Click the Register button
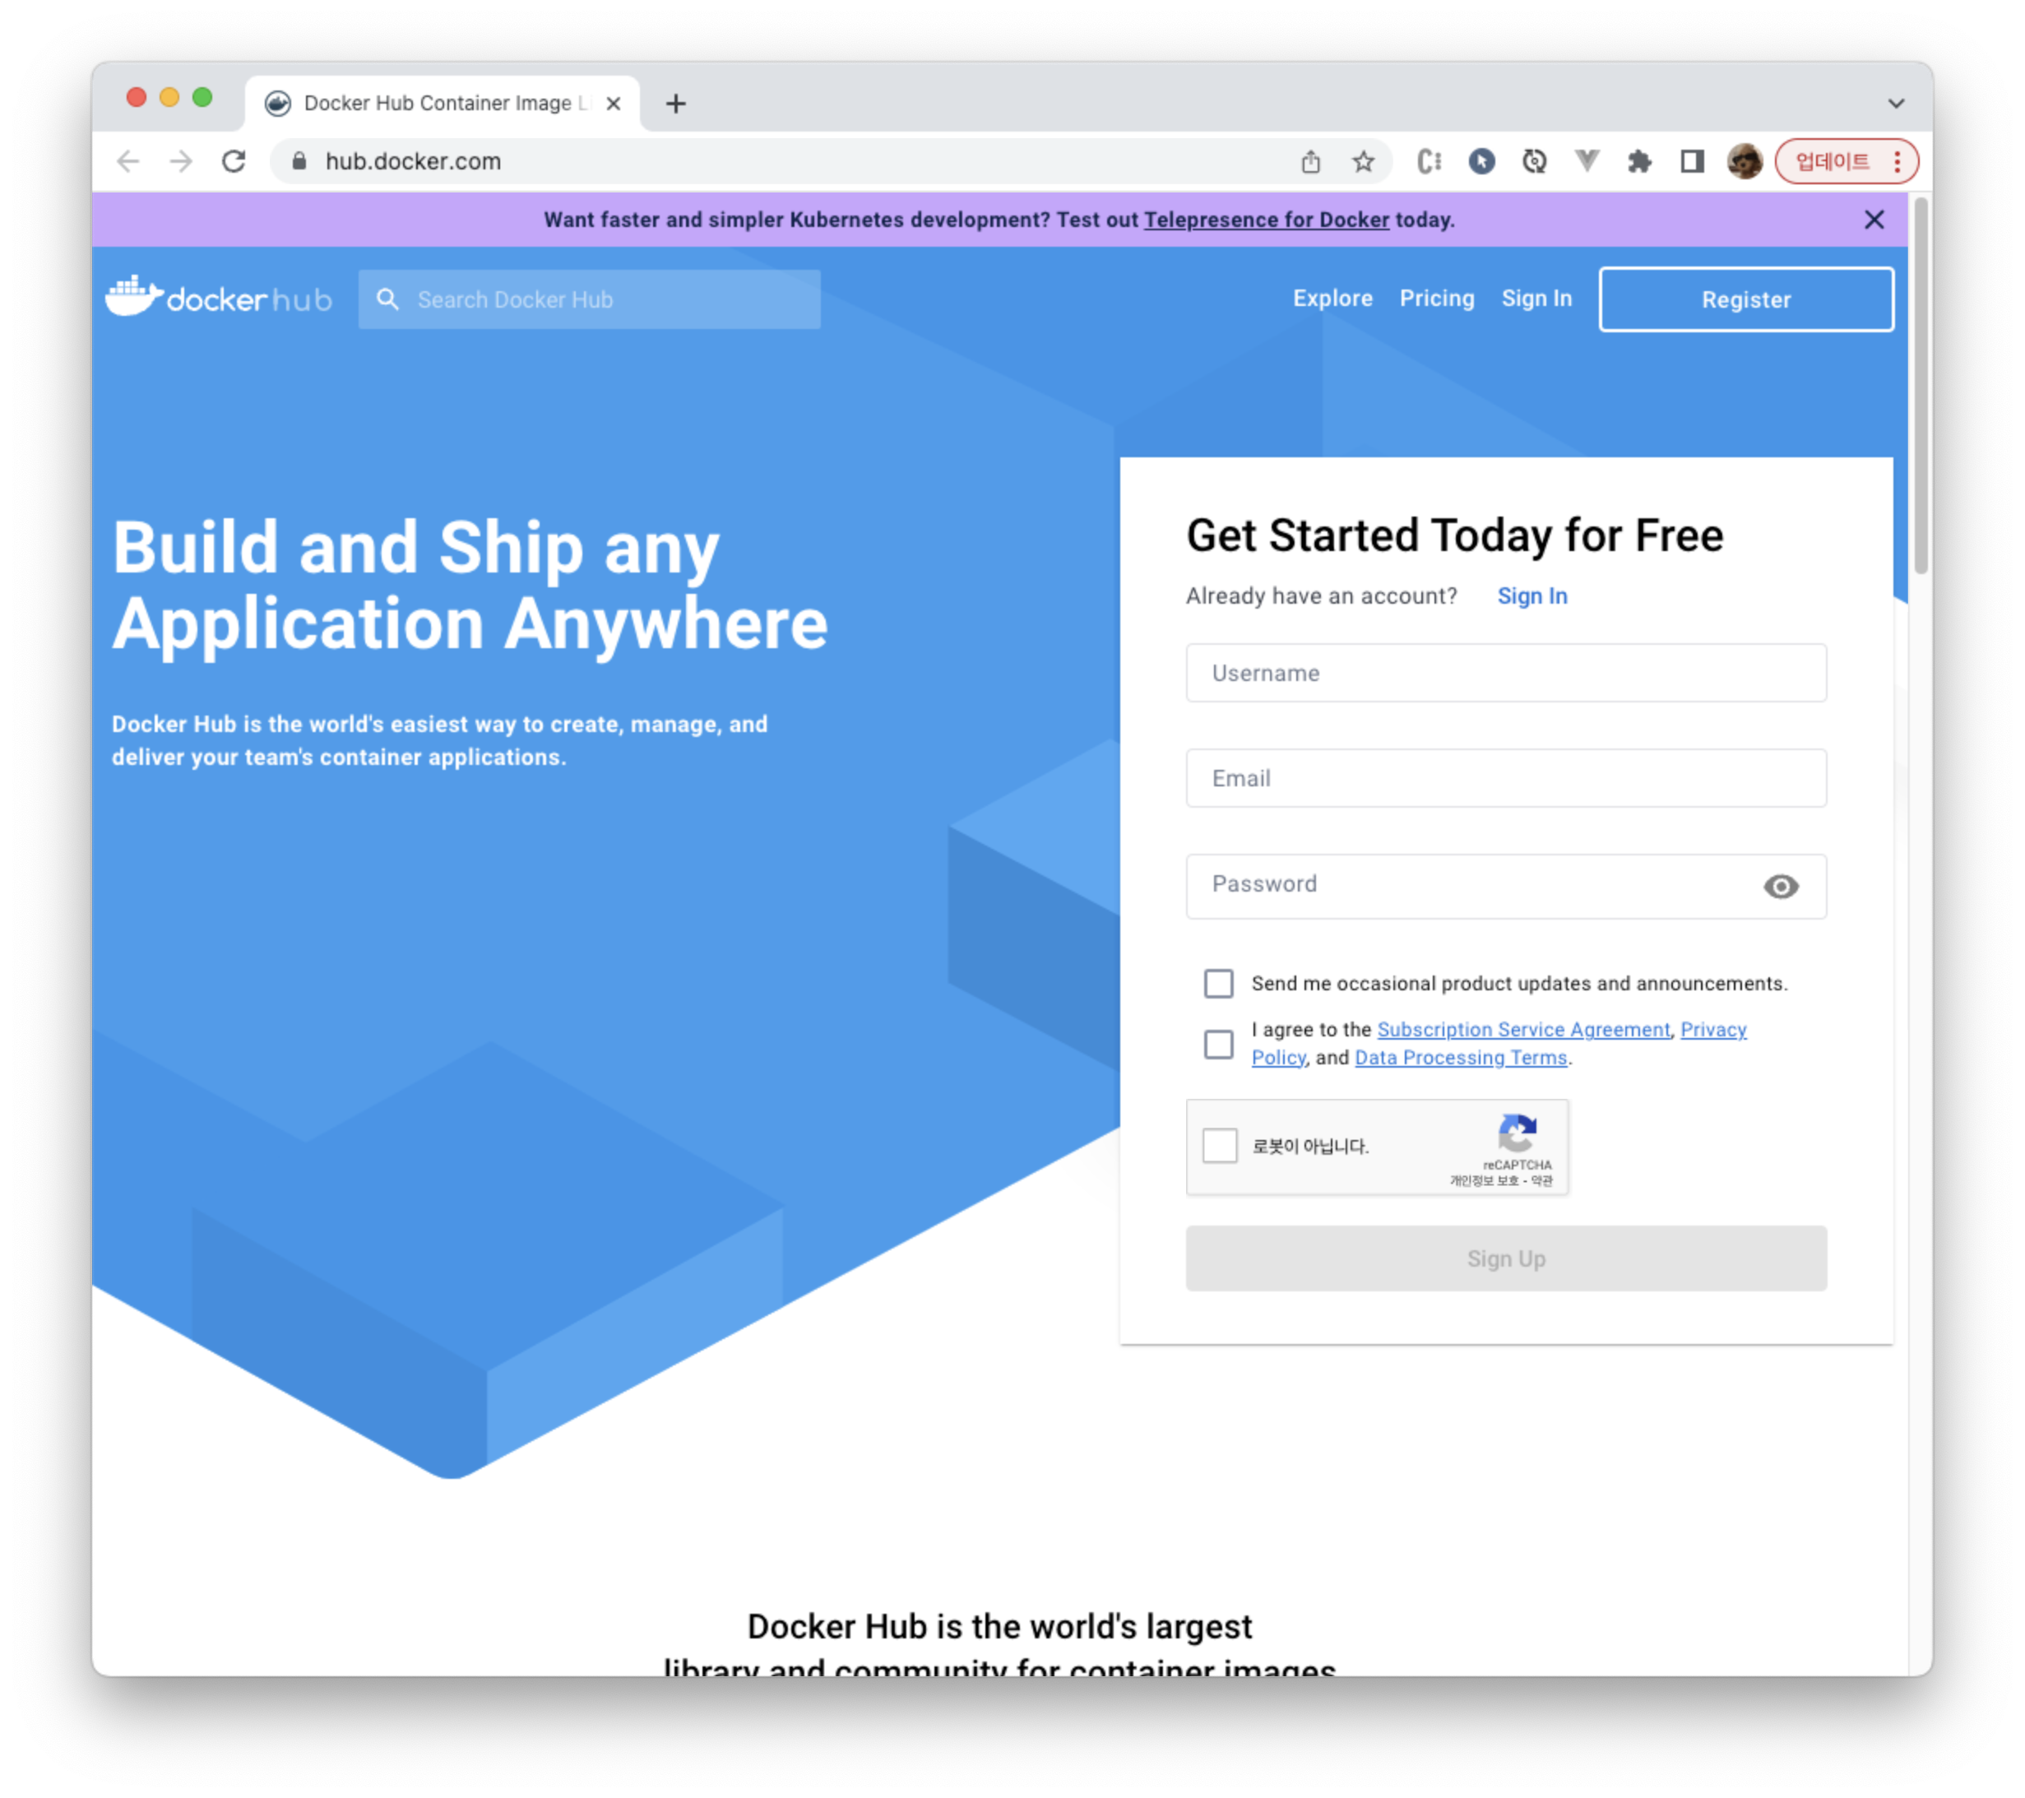 [x=1745, y=299]
